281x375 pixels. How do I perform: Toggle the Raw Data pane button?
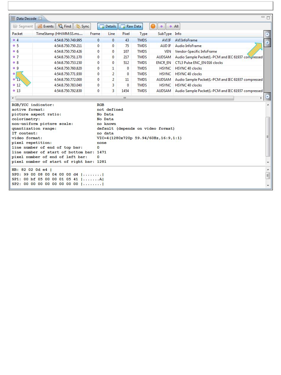pos(130,26)
